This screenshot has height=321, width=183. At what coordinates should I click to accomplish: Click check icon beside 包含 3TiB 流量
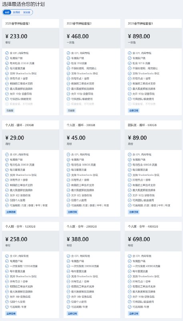(68, 63)
